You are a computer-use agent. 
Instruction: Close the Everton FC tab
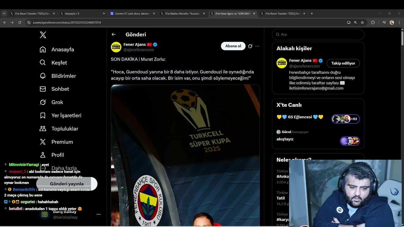pos(154,14)
